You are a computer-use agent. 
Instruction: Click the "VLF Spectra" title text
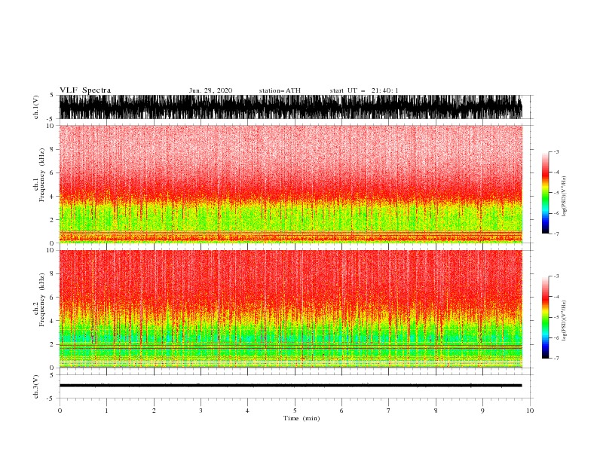(x=85, y=90)
